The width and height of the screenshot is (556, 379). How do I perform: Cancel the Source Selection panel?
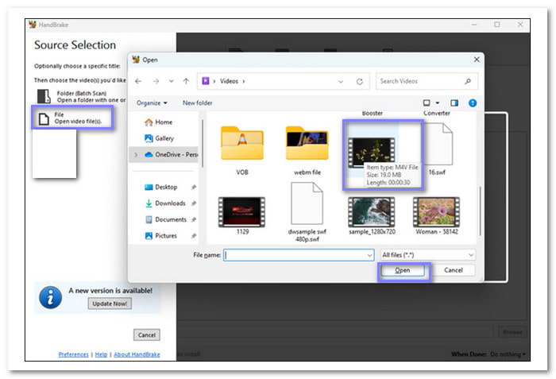147,335
